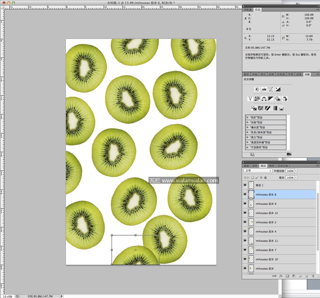Add a Curves adjustment layer

click(271, 89)
